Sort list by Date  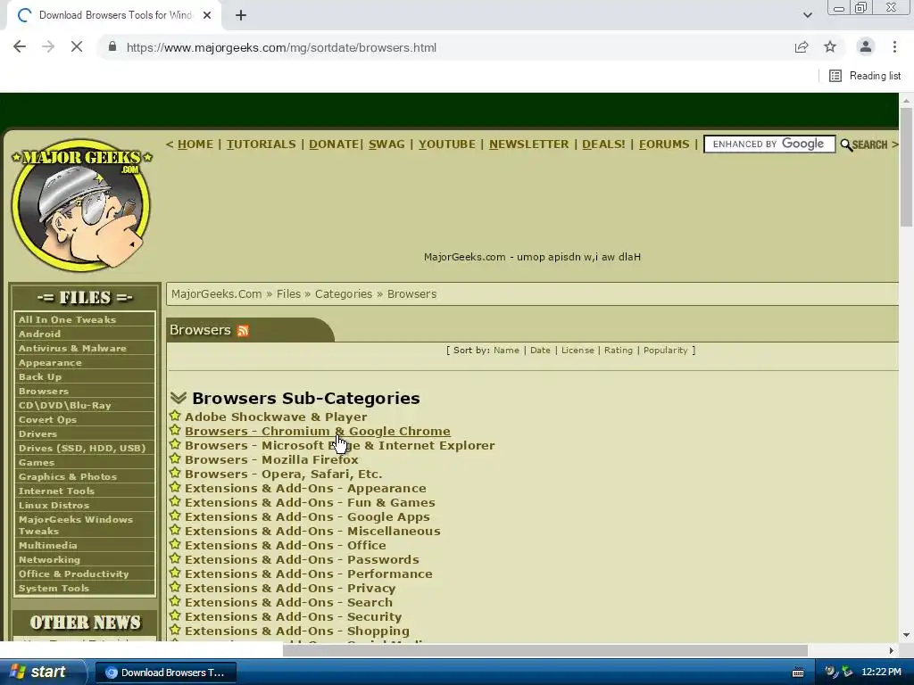pyautogui.click(x=540, y=350)
